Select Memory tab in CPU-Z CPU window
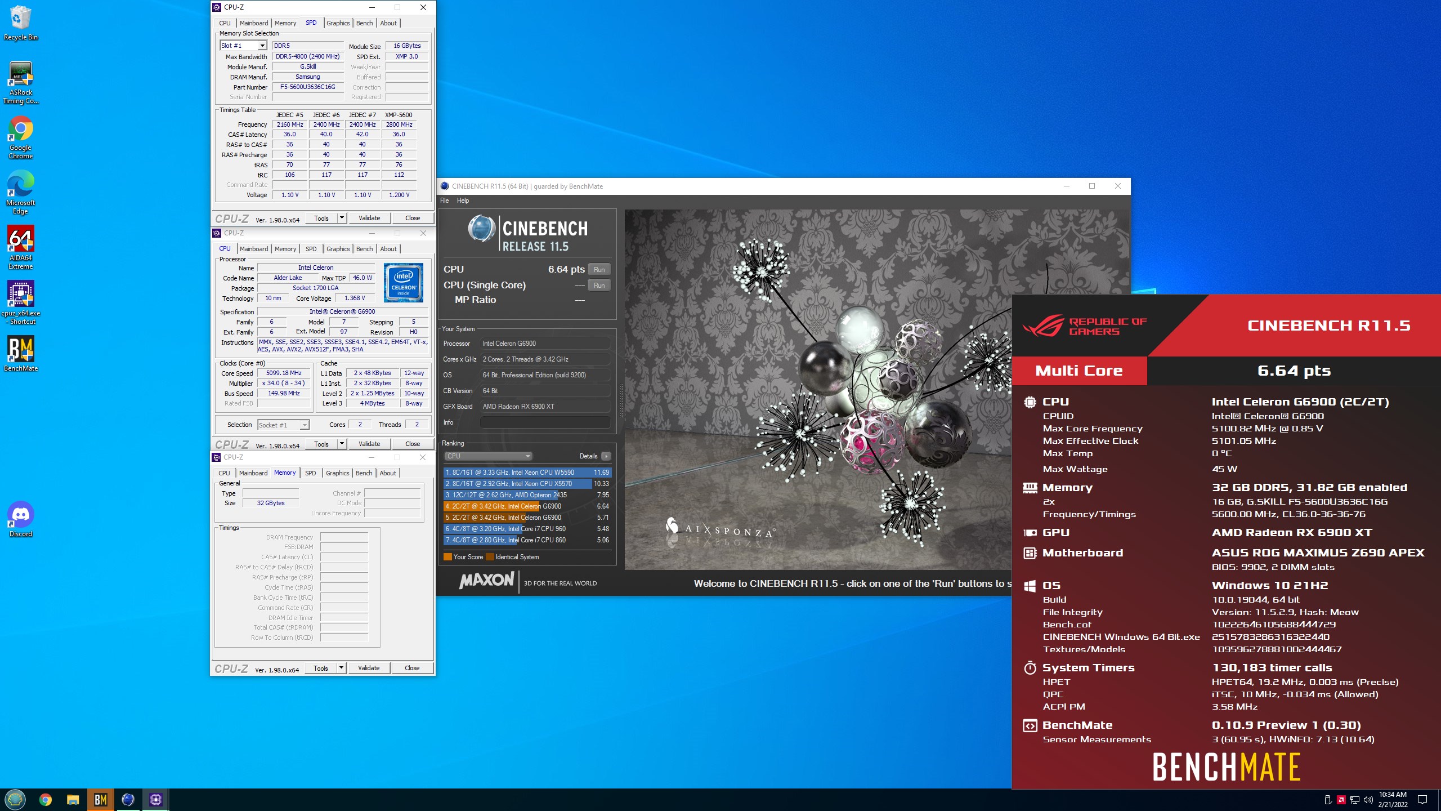This screenshot has height=811, width=1441. [285, 249]
